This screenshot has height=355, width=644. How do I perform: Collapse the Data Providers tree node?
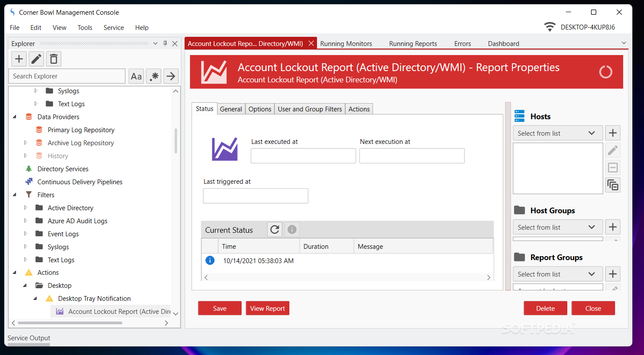click(x=15, y=117)
